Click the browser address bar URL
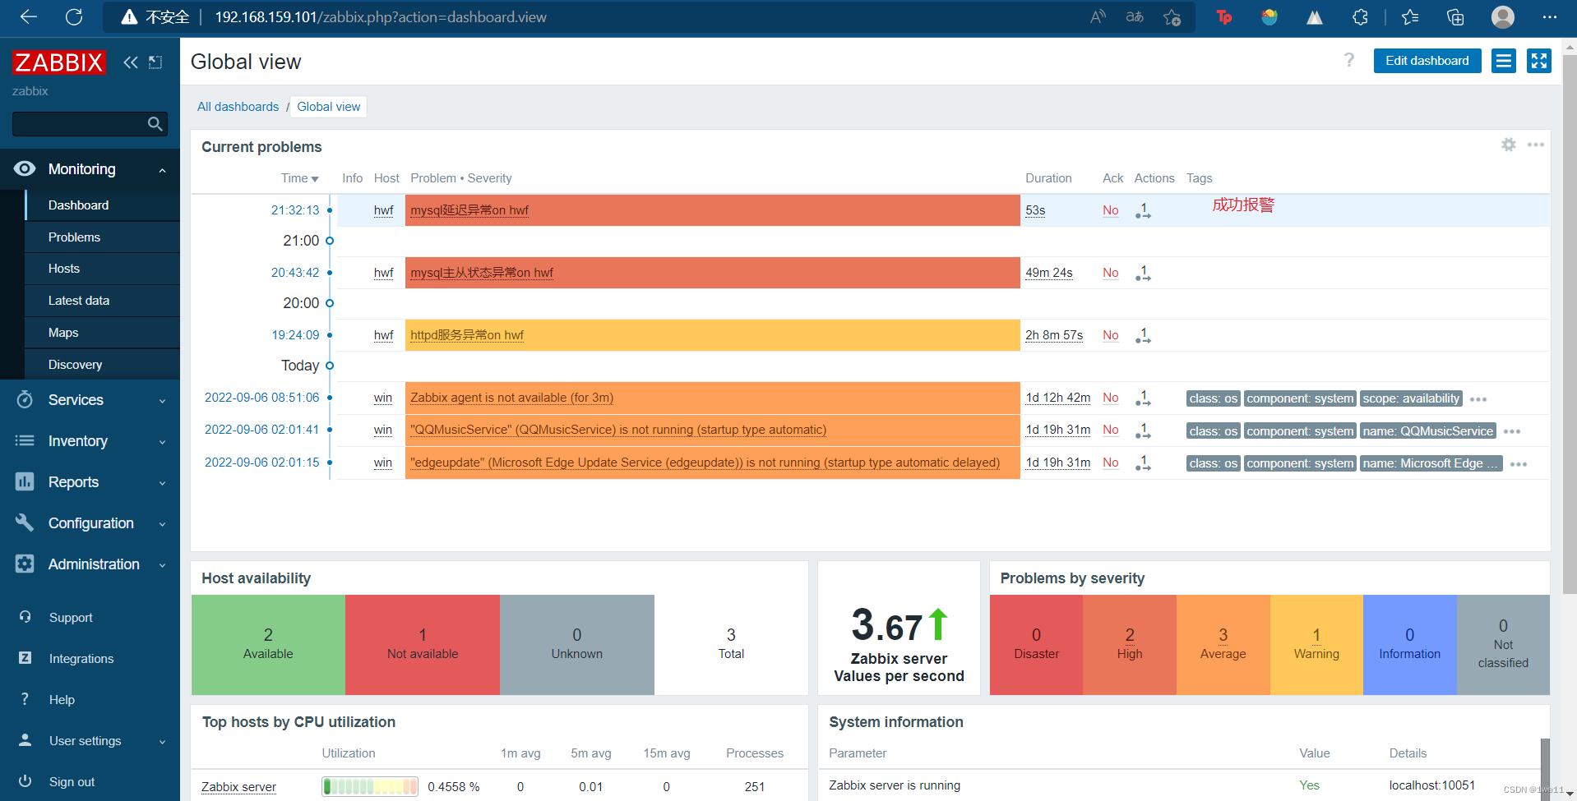Image resolution: width=1577 pixels, height=801 pixels. tap(381, 17)
